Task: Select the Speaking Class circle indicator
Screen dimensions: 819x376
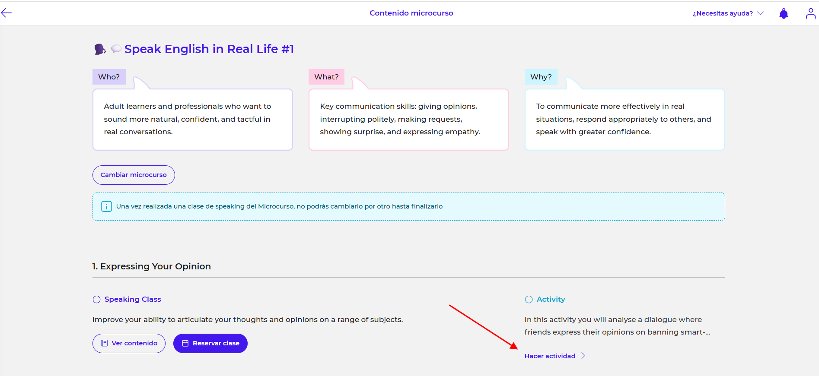Action: pyautogui.click(x=96, y=300)
